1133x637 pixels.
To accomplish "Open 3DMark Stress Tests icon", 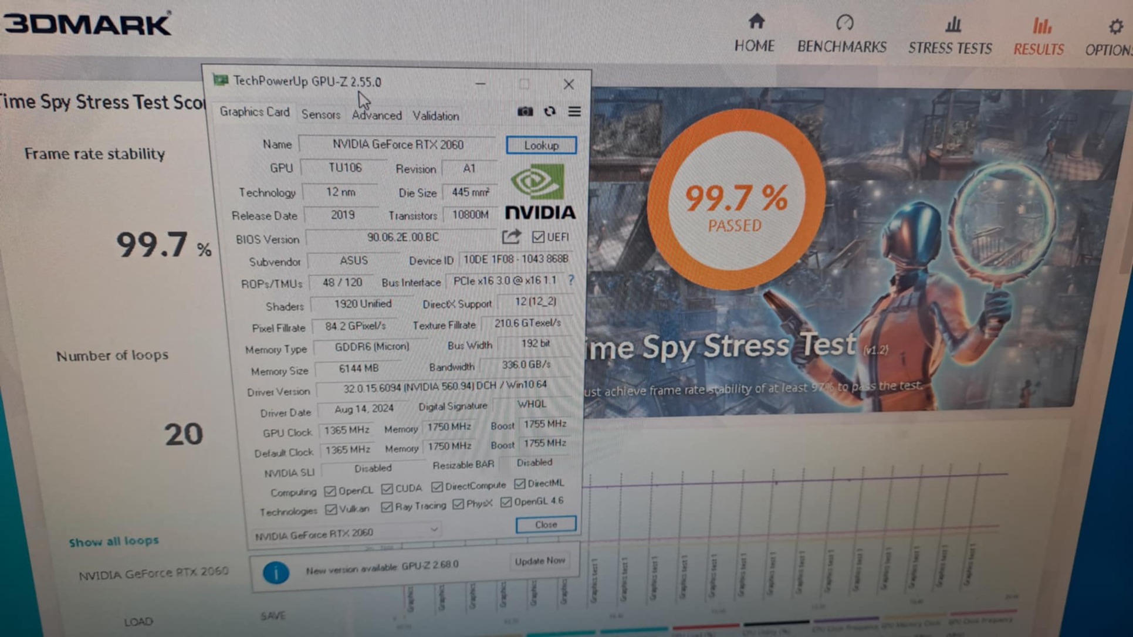I will [x=952, y=25].
